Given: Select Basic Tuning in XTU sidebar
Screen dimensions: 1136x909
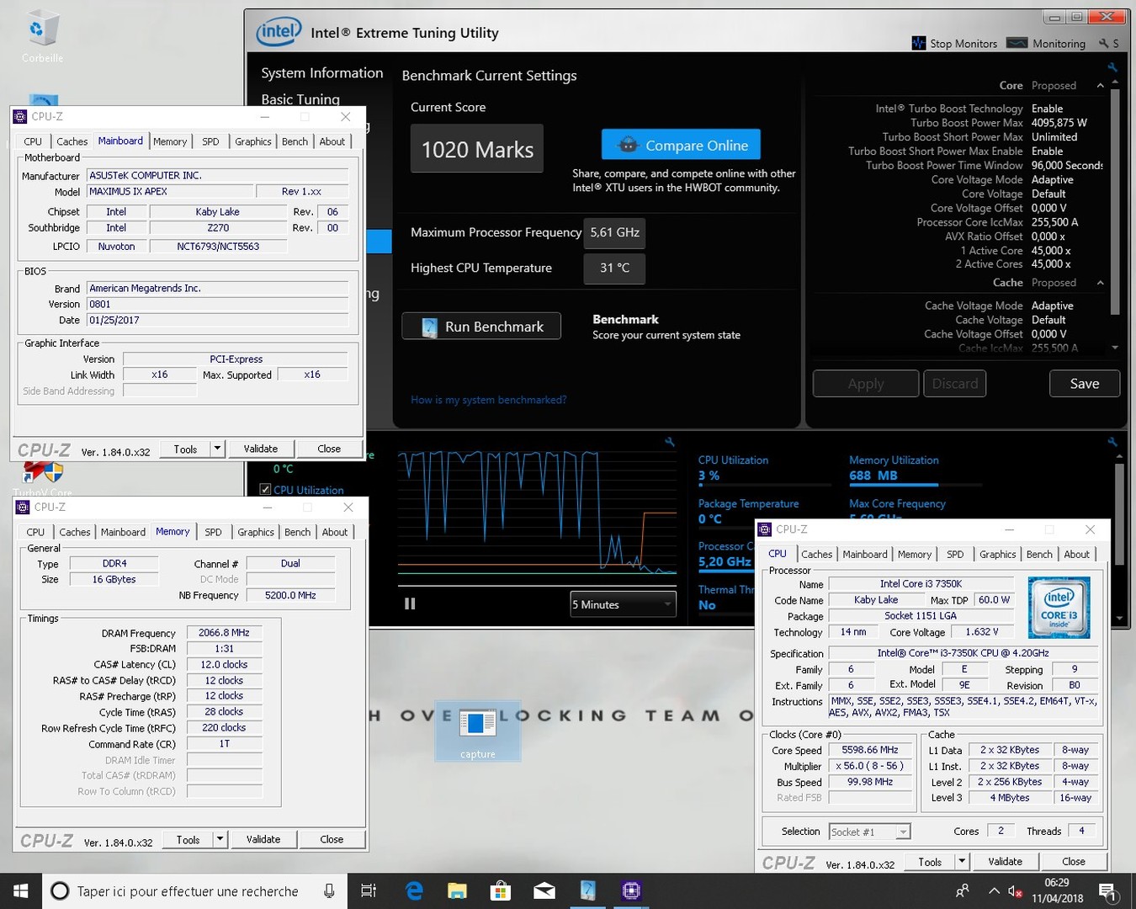Looking at the screenshot, I should pyautogui.click(x=300, y=98).
